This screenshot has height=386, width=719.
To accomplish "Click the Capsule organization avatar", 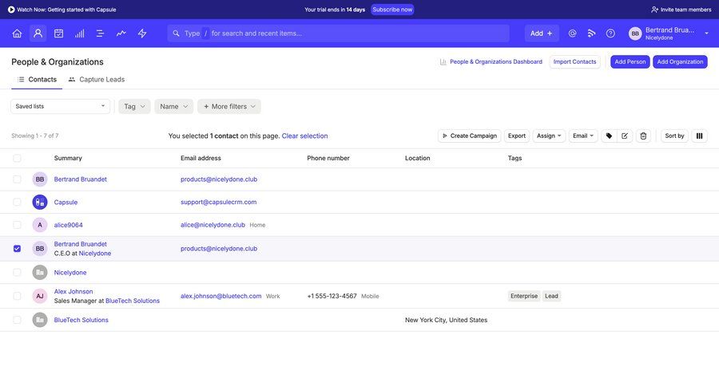I will (x=40, y=202).
